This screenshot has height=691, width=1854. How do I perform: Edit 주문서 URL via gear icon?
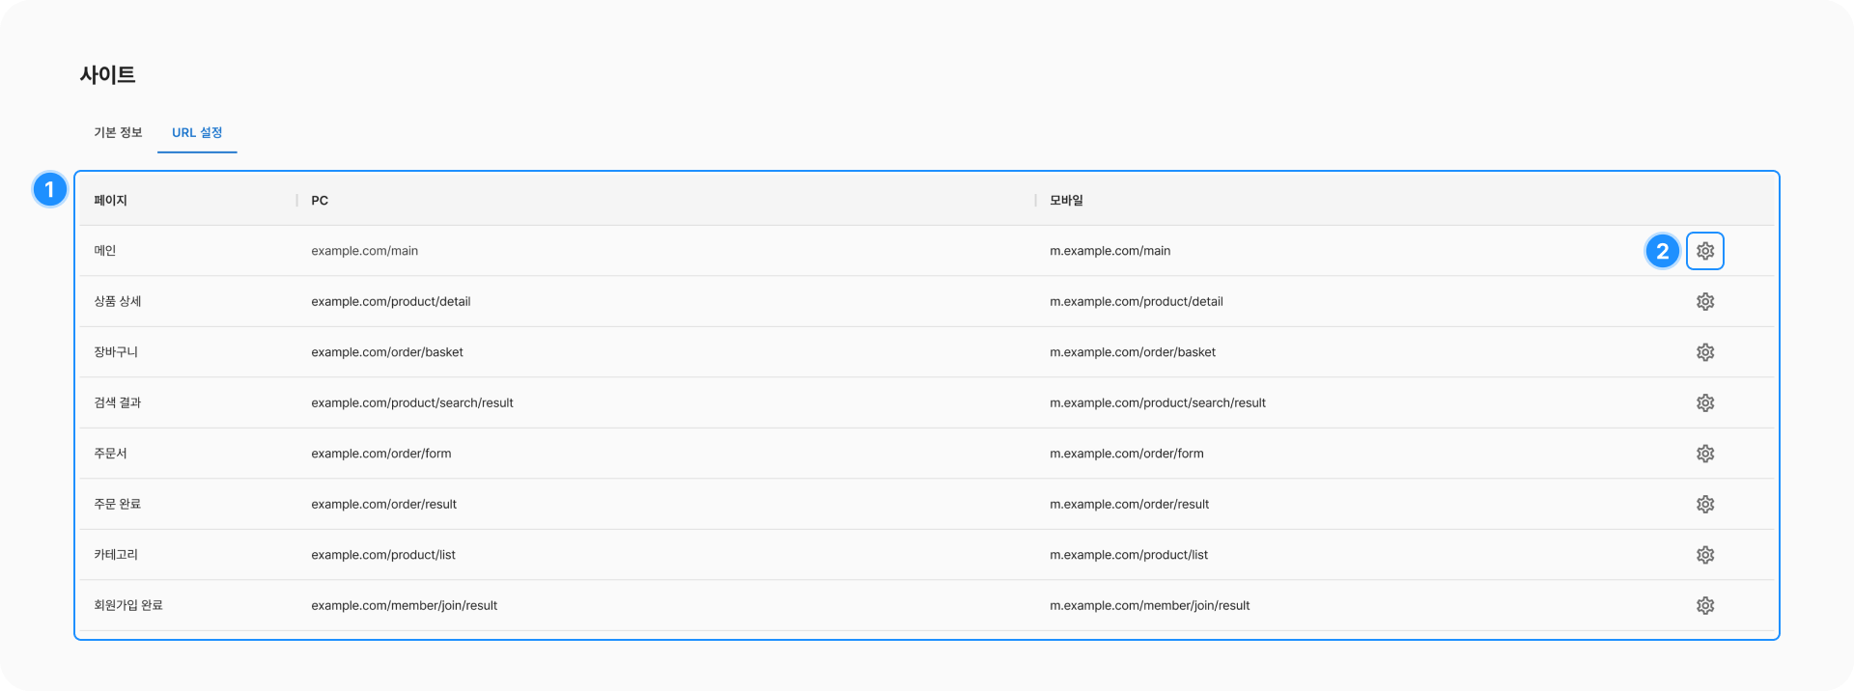1704,454
